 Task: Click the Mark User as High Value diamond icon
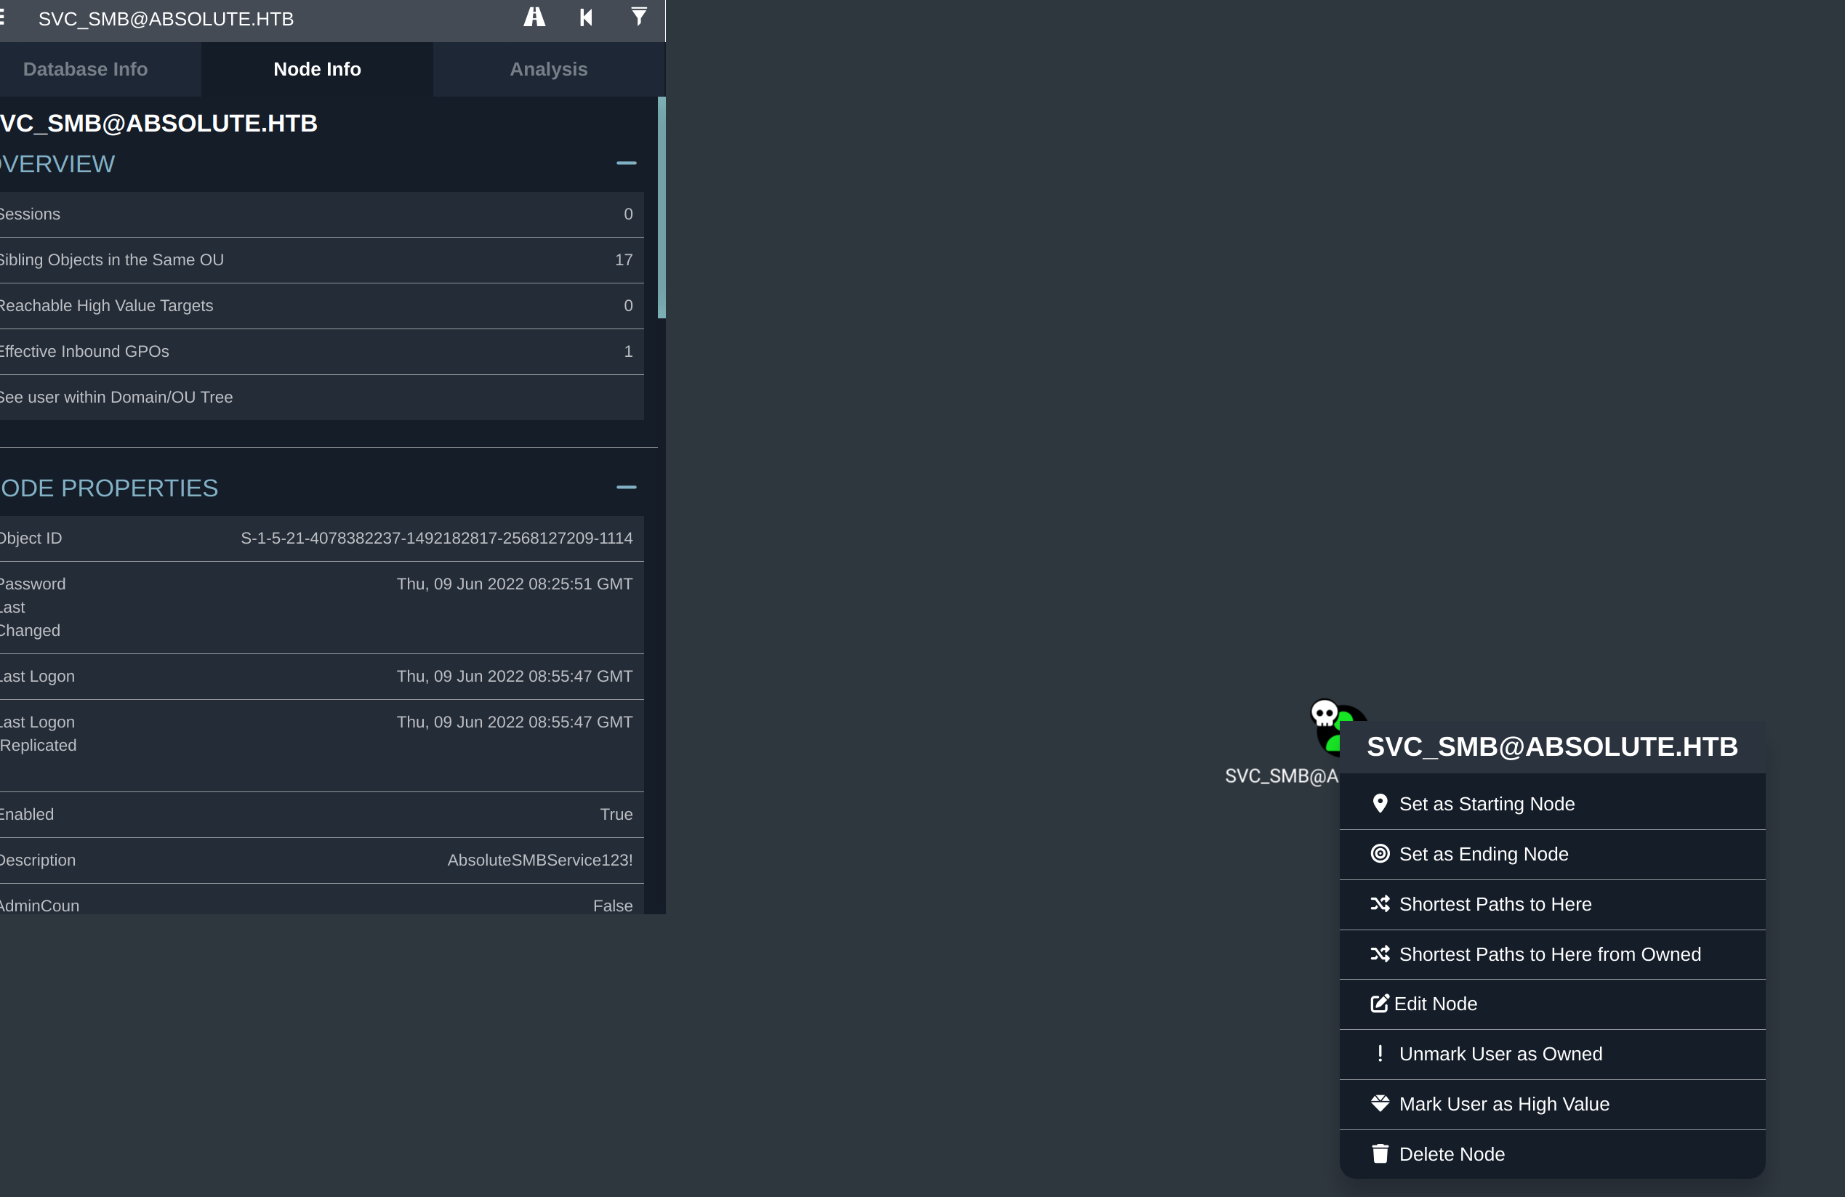(1380, 1104)
